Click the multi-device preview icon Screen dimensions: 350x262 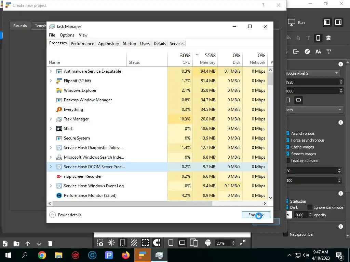tap(194, 243)
